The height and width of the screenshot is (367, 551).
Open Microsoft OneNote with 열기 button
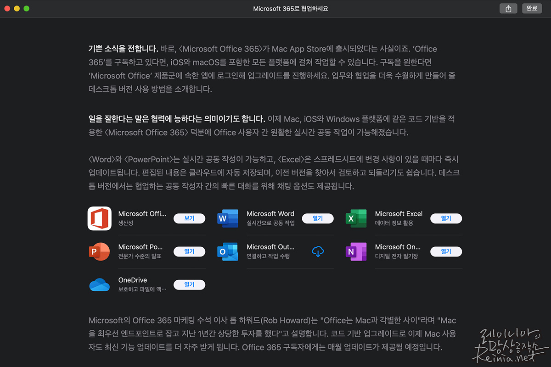pyautogui.click(x=446, y=251)
